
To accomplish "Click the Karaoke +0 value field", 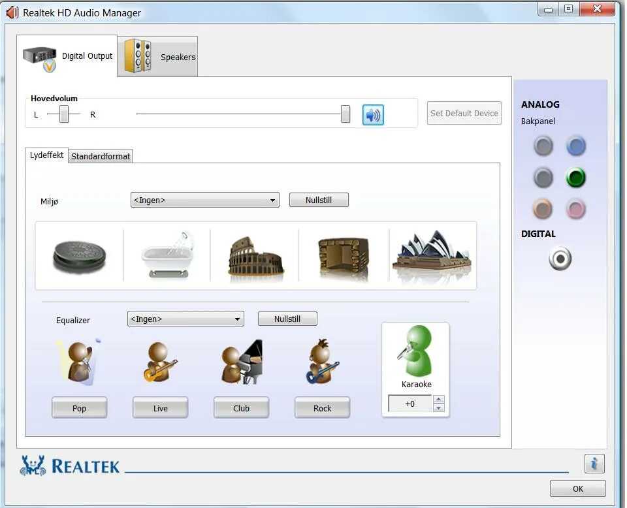I will click(x=410, y=404).
